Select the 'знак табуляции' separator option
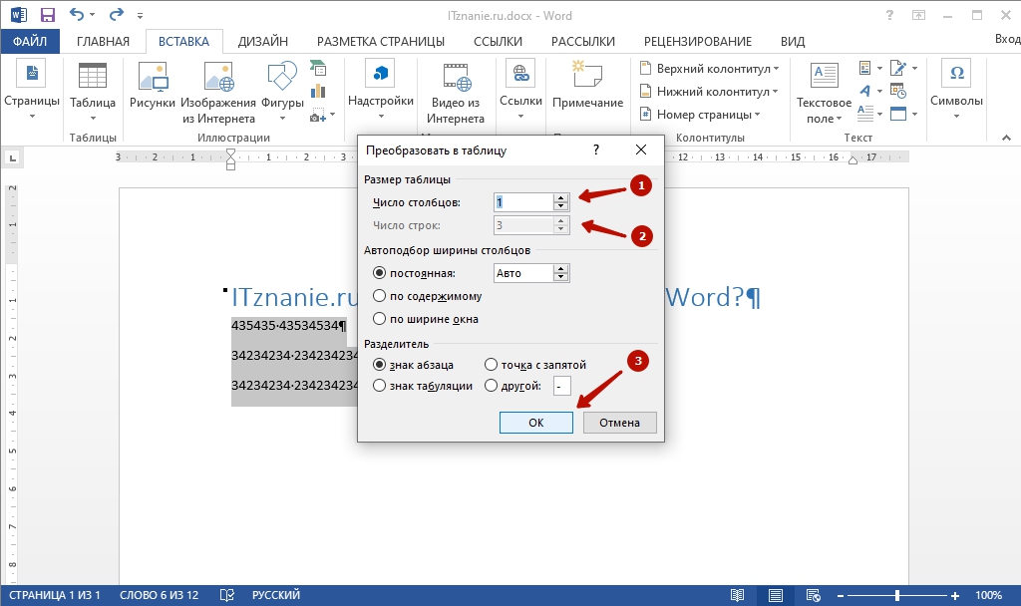Viewport: 1021px width, 606px height. pyautogui.click(x=379, y=386)
